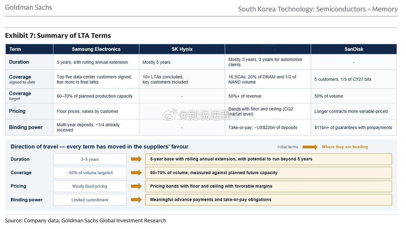Click the "Mostly fixed pricing" box
The width and height of the screenshot is (406, 229).
pyautogui.click(x=90, y=186)
